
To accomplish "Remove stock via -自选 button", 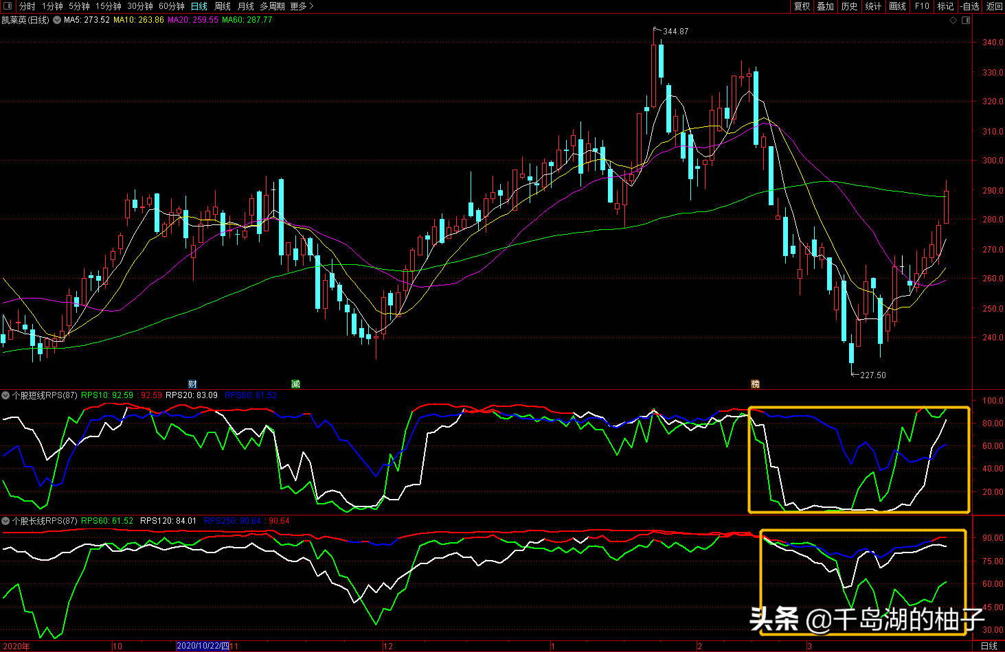I will pyautogui.click(x=970, y=6).
